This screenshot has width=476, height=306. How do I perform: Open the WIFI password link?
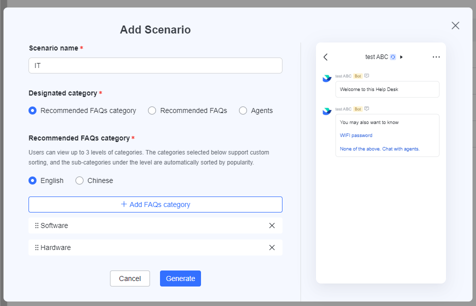tap(356, 135)
